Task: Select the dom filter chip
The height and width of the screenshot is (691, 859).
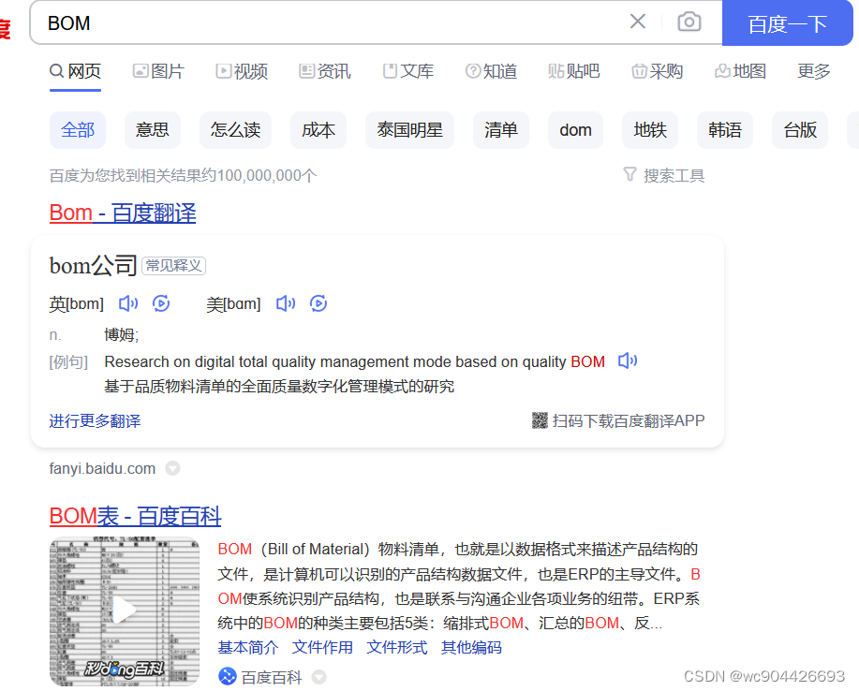Action: 575,130
